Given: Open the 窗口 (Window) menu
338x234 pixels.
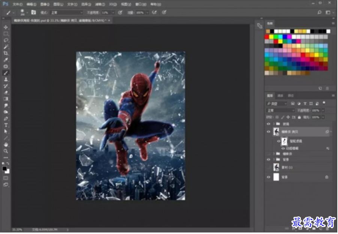Looking at the screenshot, I should [141, 4].
